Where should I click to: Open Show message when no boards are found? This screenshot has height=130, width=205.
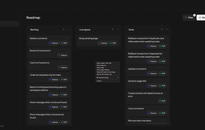point(50,118)
